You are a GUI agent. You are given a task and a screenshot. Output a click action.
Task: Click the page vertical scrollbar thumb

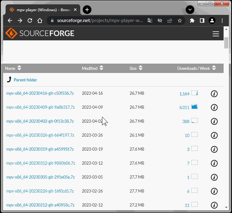(226, 43)
